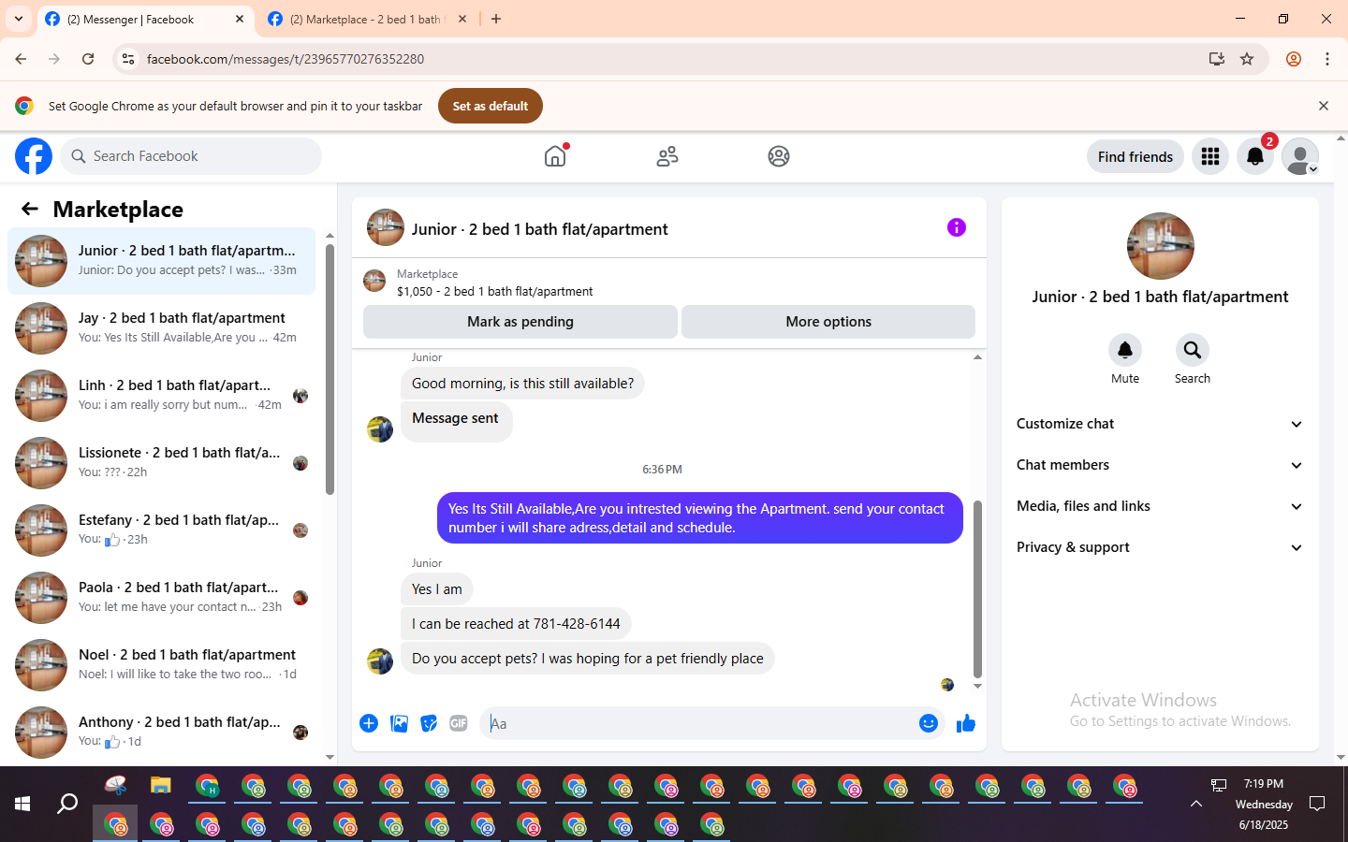Open the Facebook logo home link
The image size is (1348, 842).
click(x=34, y=156)
